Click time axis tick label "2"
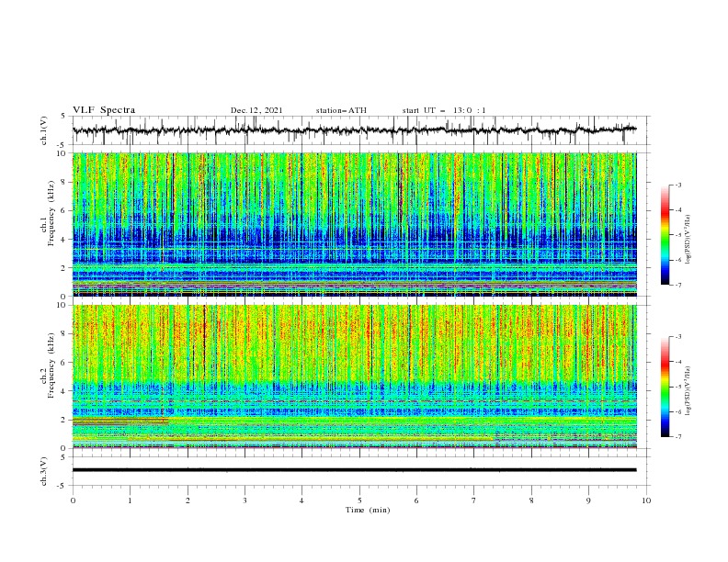 pos(188,500)
